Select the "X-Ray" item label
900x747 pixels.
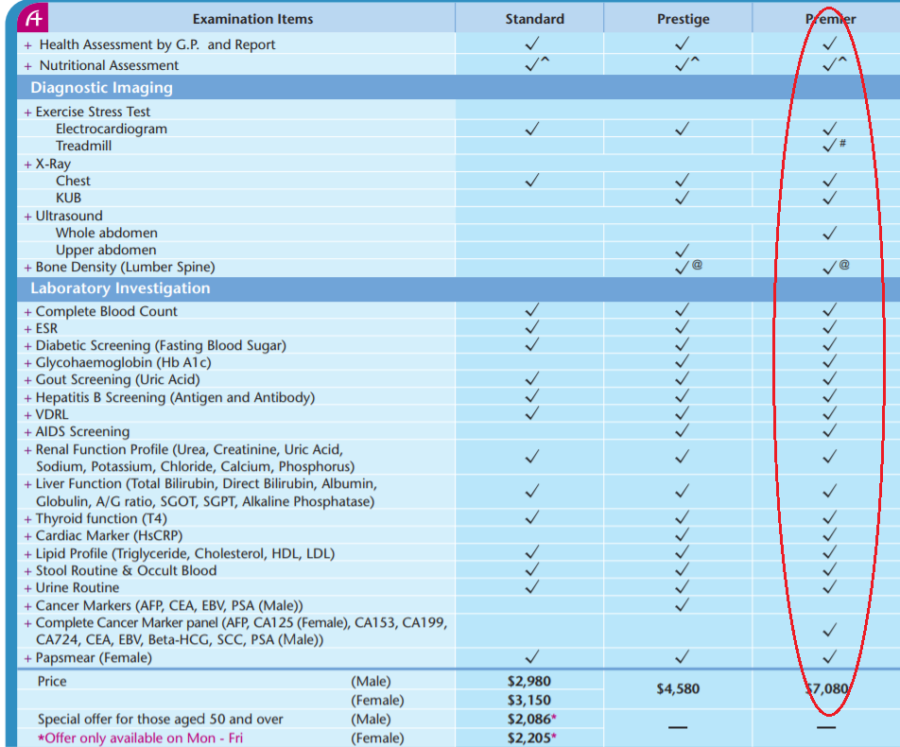53,165
